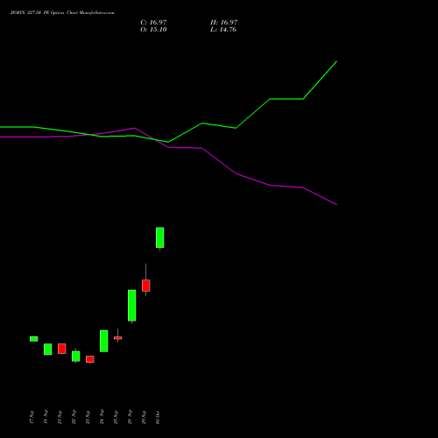The image size is (438, 438).
Task: Click the 23 Sep date label
Action: (x=88, y=417)
